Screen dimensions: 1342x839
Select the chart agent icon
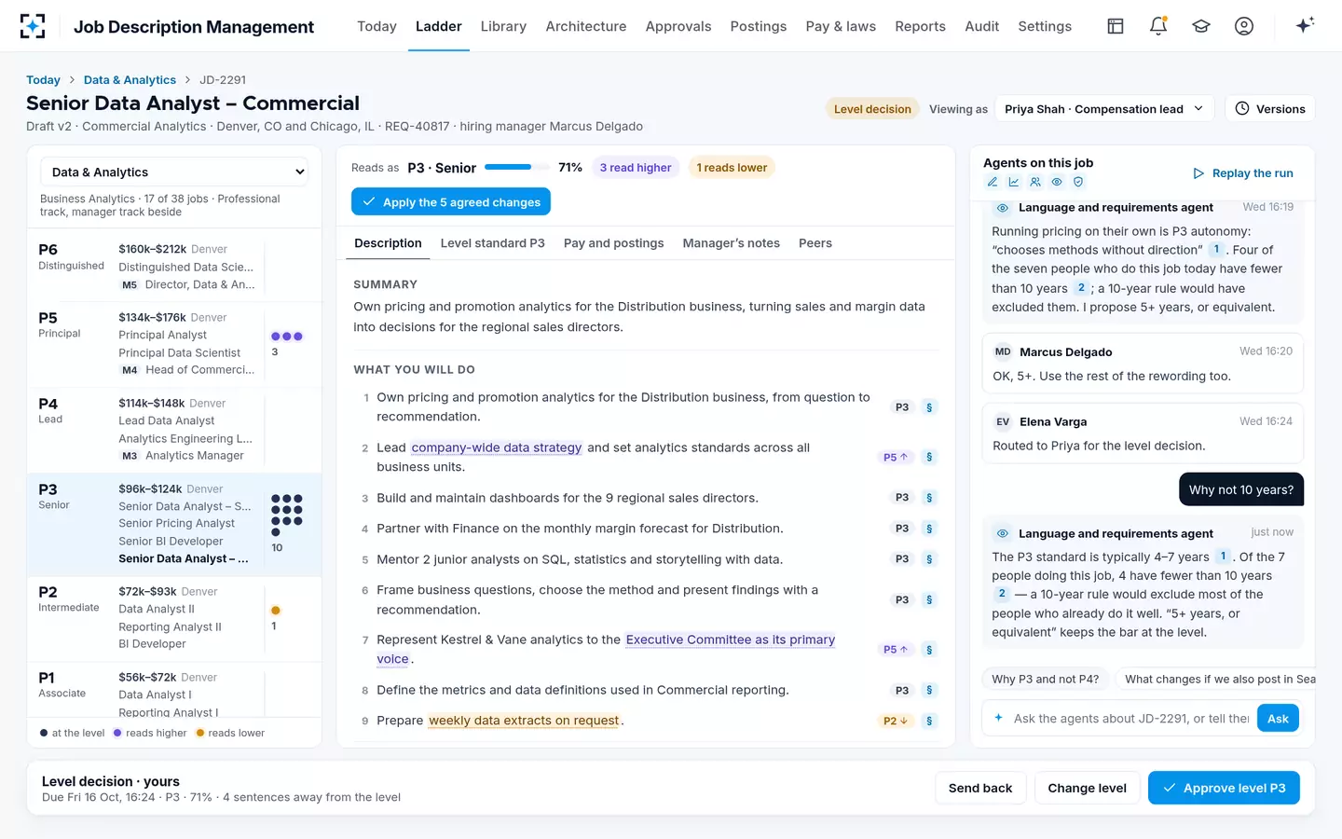click(1014, 182)
